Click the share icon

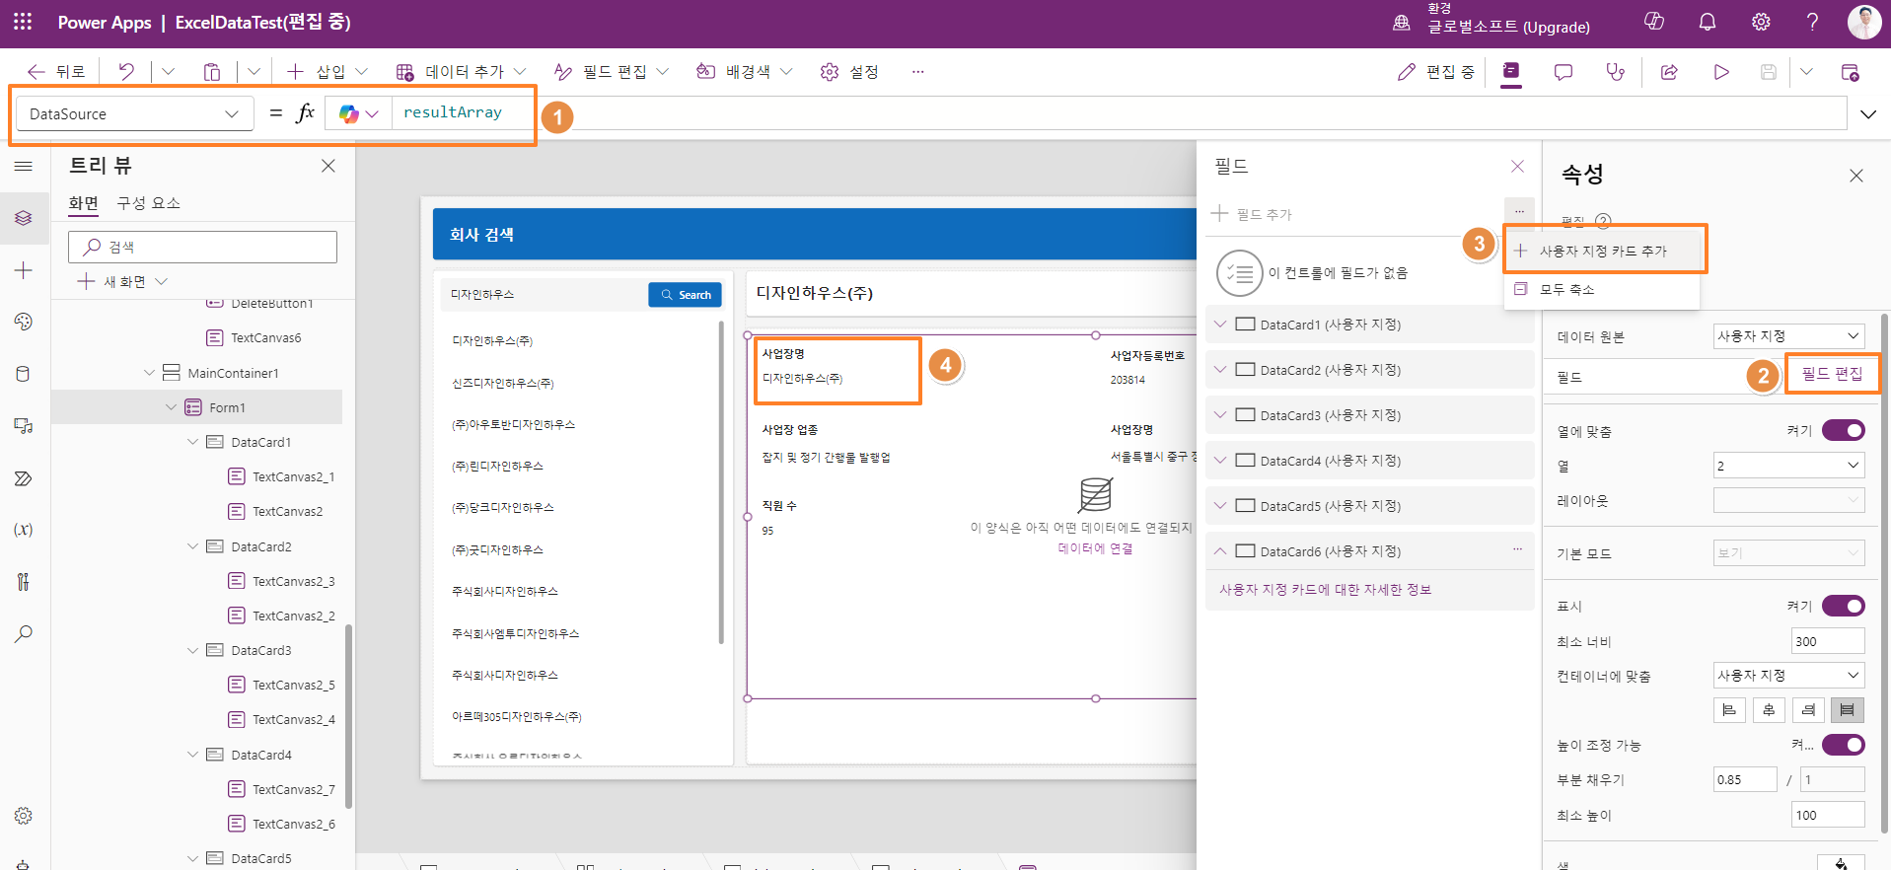pos(1669,72)
